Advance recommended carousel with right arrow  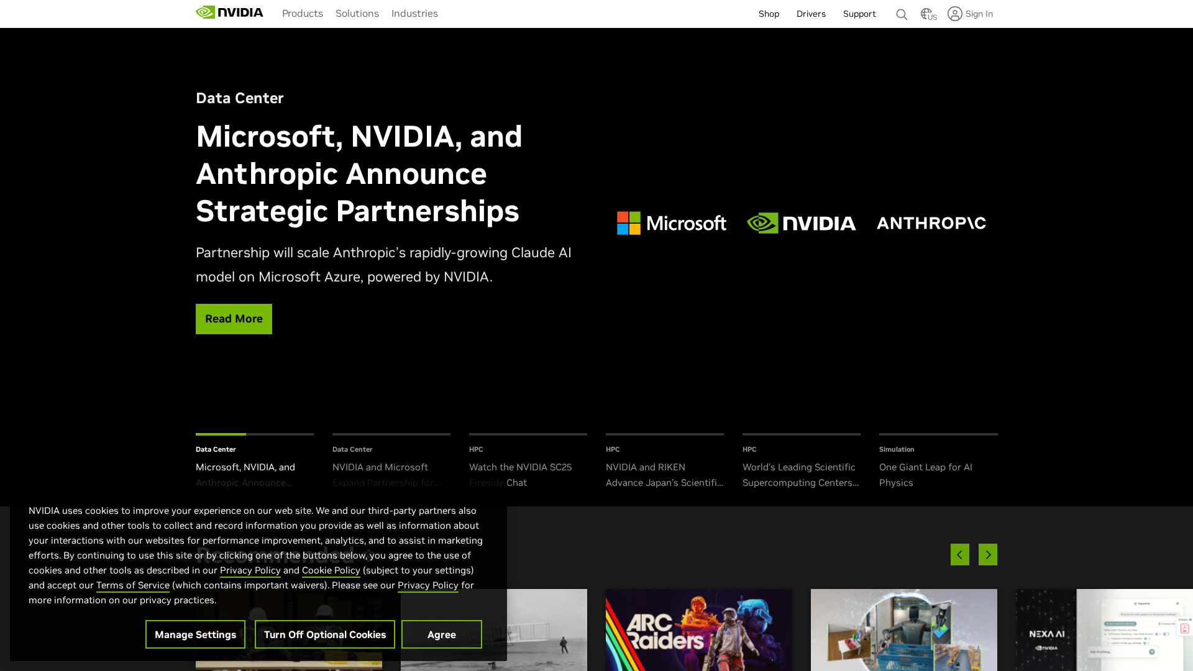pyautogui.click(x=987, y=554)
